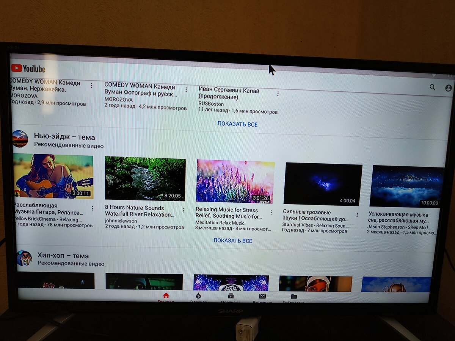
Task: Play the night clouds thumbnail 10:00:06
Action: (406, 186)
